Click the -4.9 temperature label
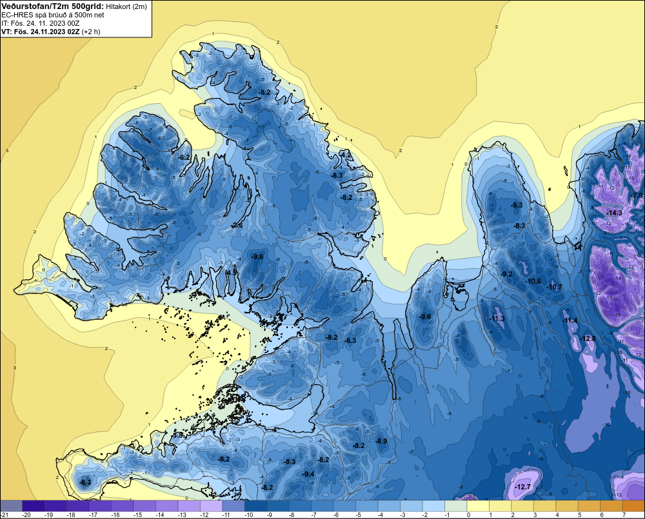 click(231, 272)
